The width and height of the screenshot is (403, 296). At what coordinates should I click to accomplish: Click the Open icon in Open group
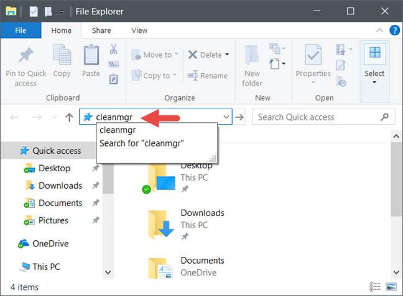coord(341,49)
